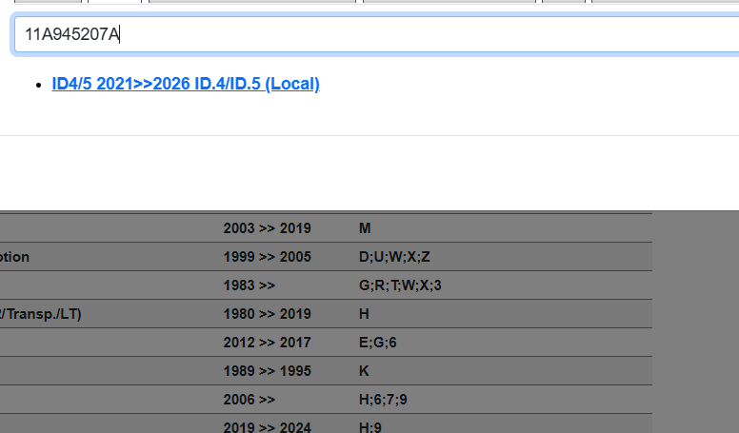
Task: Click the D;U;W;X;Z code cell
Action: 394,257
